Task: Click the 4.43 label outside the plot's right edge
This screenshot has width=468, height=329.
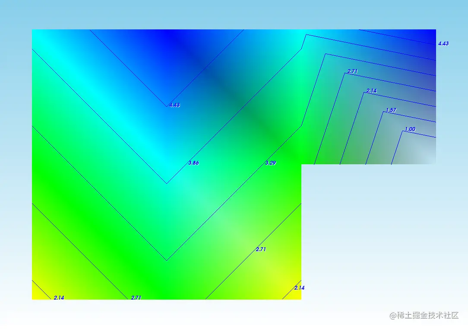Action: [x=443, y=44]
